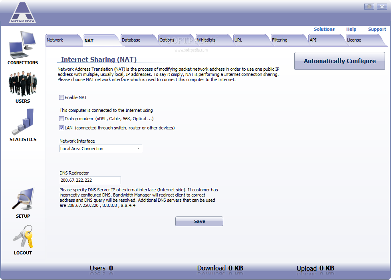Select the API tab
The image size is (391, 280).
(x=327, y=40)
